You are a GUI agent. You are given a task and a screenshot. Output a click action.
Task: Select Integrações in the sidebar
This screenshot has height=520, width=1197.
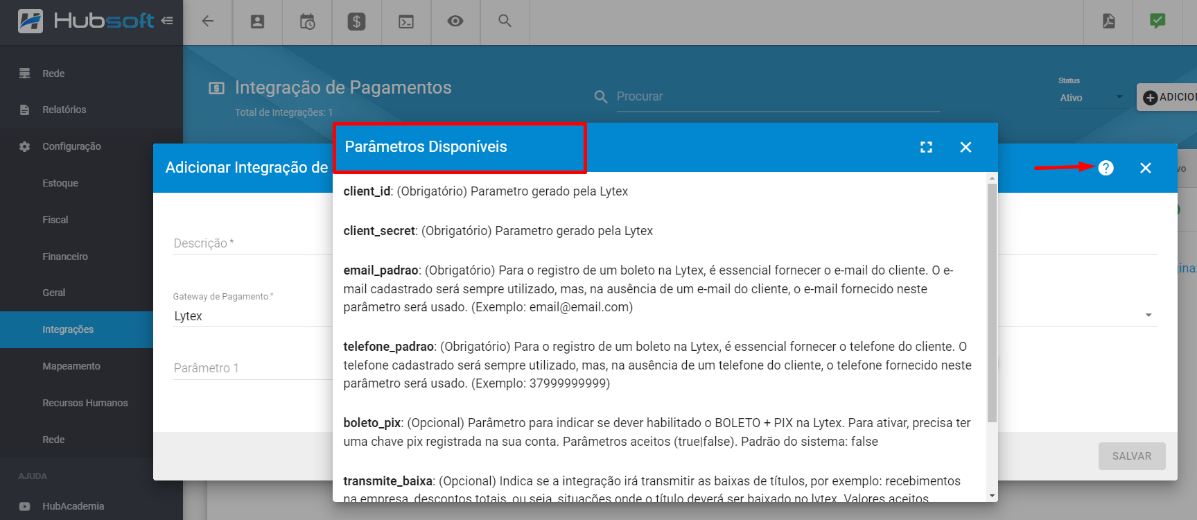(x=76, y=329)
